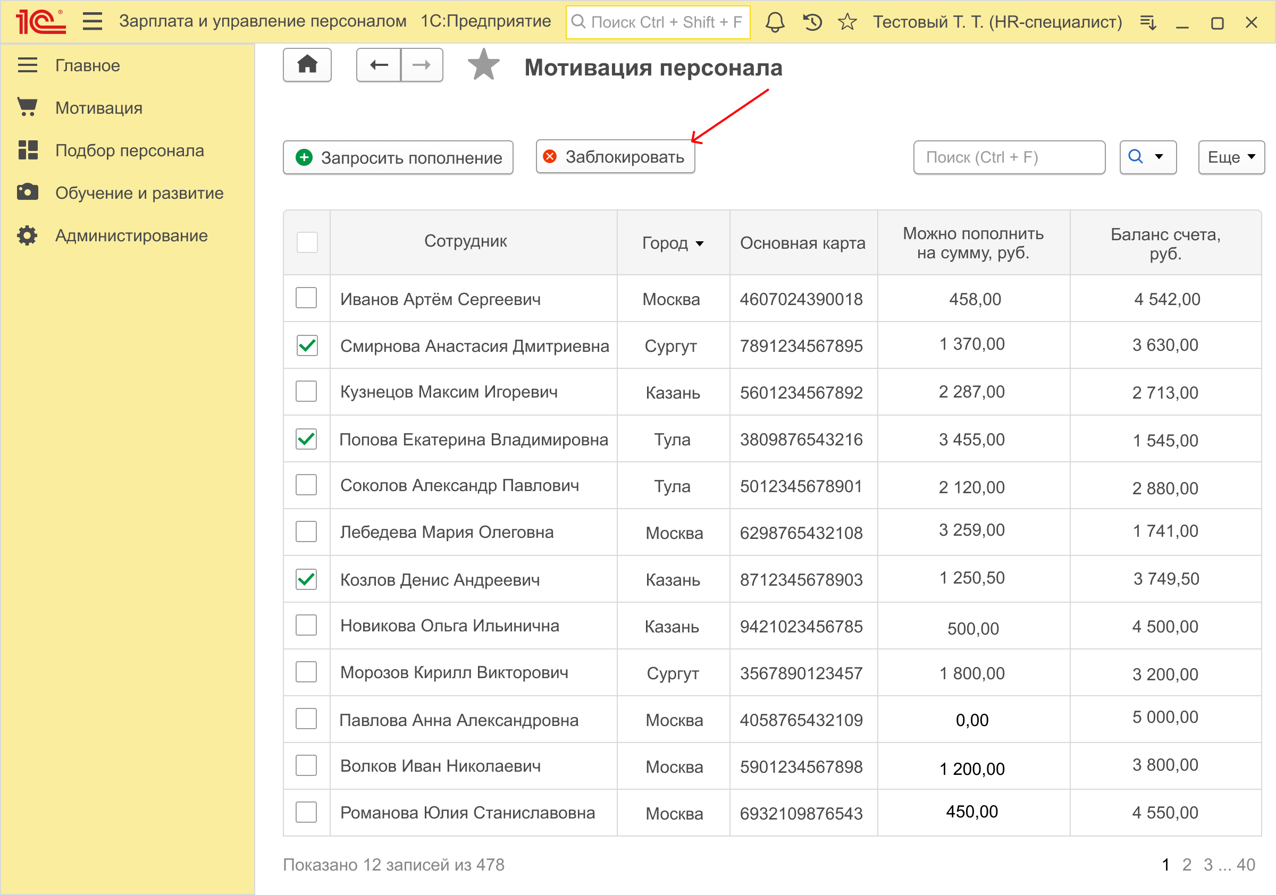
Task: Open the notifications bell
Action: (x=775, y=22)
